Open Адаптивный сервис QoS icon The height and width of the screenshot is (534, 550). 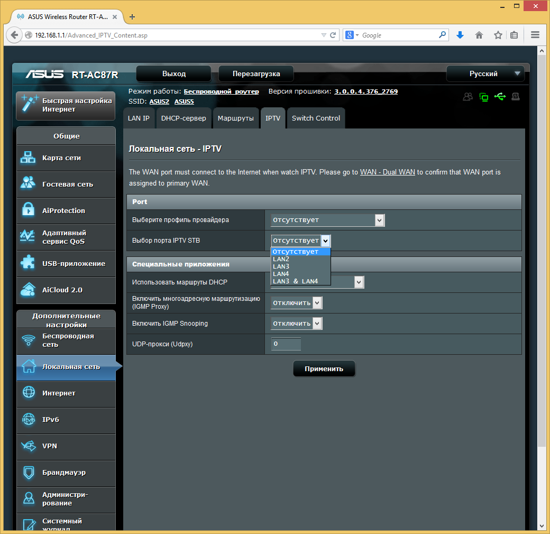27,236
